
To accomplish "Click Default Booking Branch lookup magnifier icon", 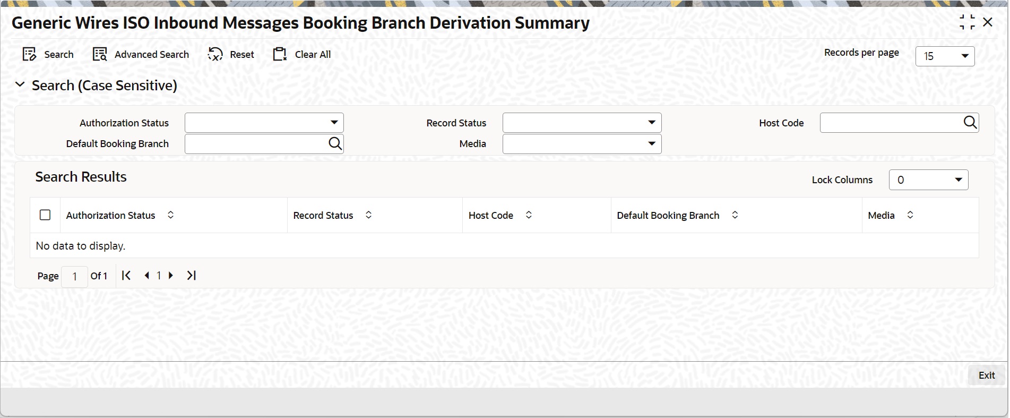I will 335,143.
